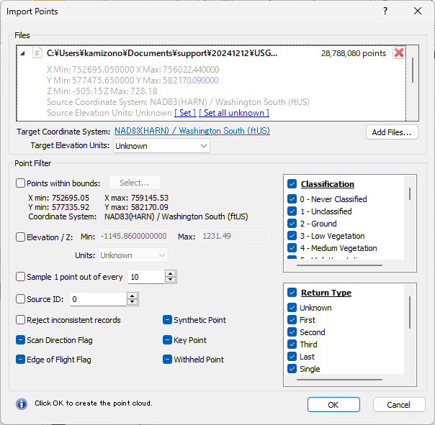The height and width of the screenshot is (425, 435).
Task: Click the [ Set ] elevation units link
Action: tap(185, 113)
